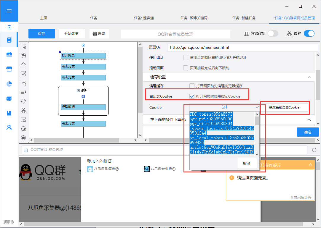Collapse the 循环 loop box
This screenshot has width=321, height=228.
[x=78, y=90]
